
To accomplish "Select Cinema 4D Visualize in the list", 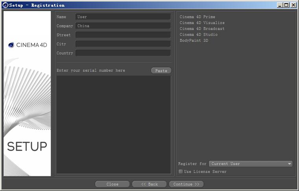I will 202,23.
